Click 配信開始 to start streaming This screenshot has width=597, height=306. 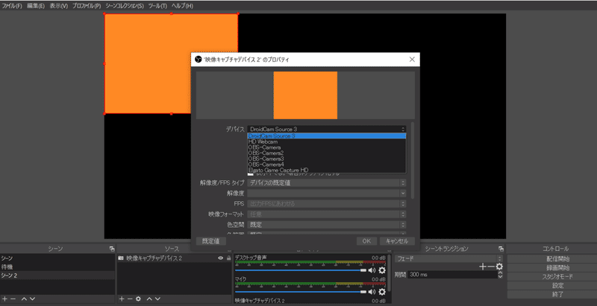[557, 259]
